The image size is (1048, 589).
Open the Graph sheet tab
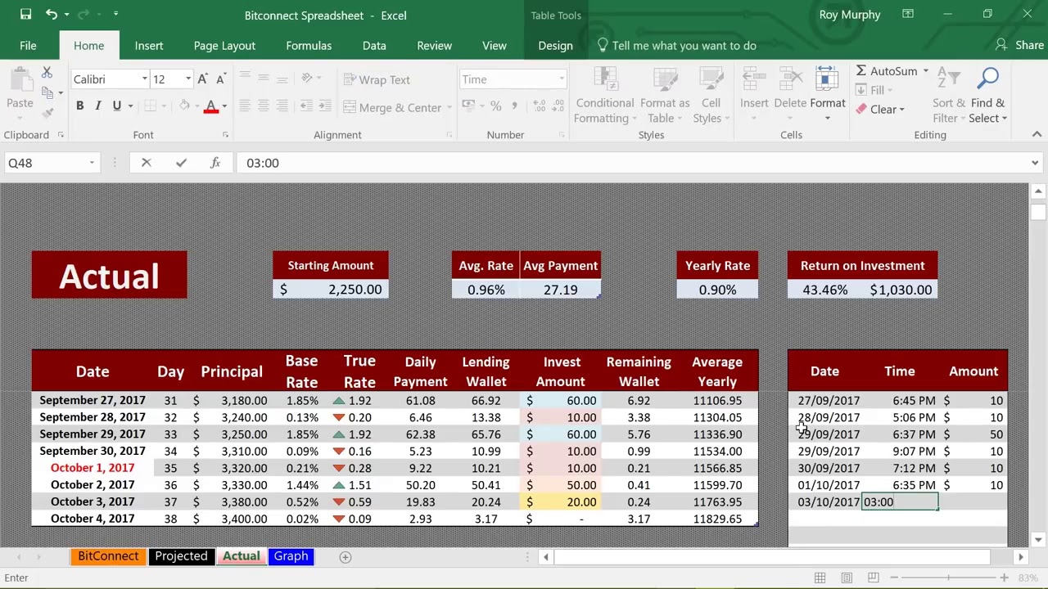pos(291,556)
